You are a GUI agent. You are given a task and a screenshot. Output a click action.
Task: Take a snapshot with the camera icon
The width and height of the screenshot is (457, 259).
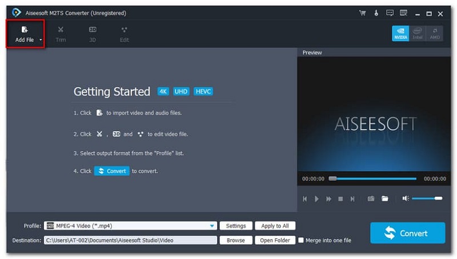point(371,199)
